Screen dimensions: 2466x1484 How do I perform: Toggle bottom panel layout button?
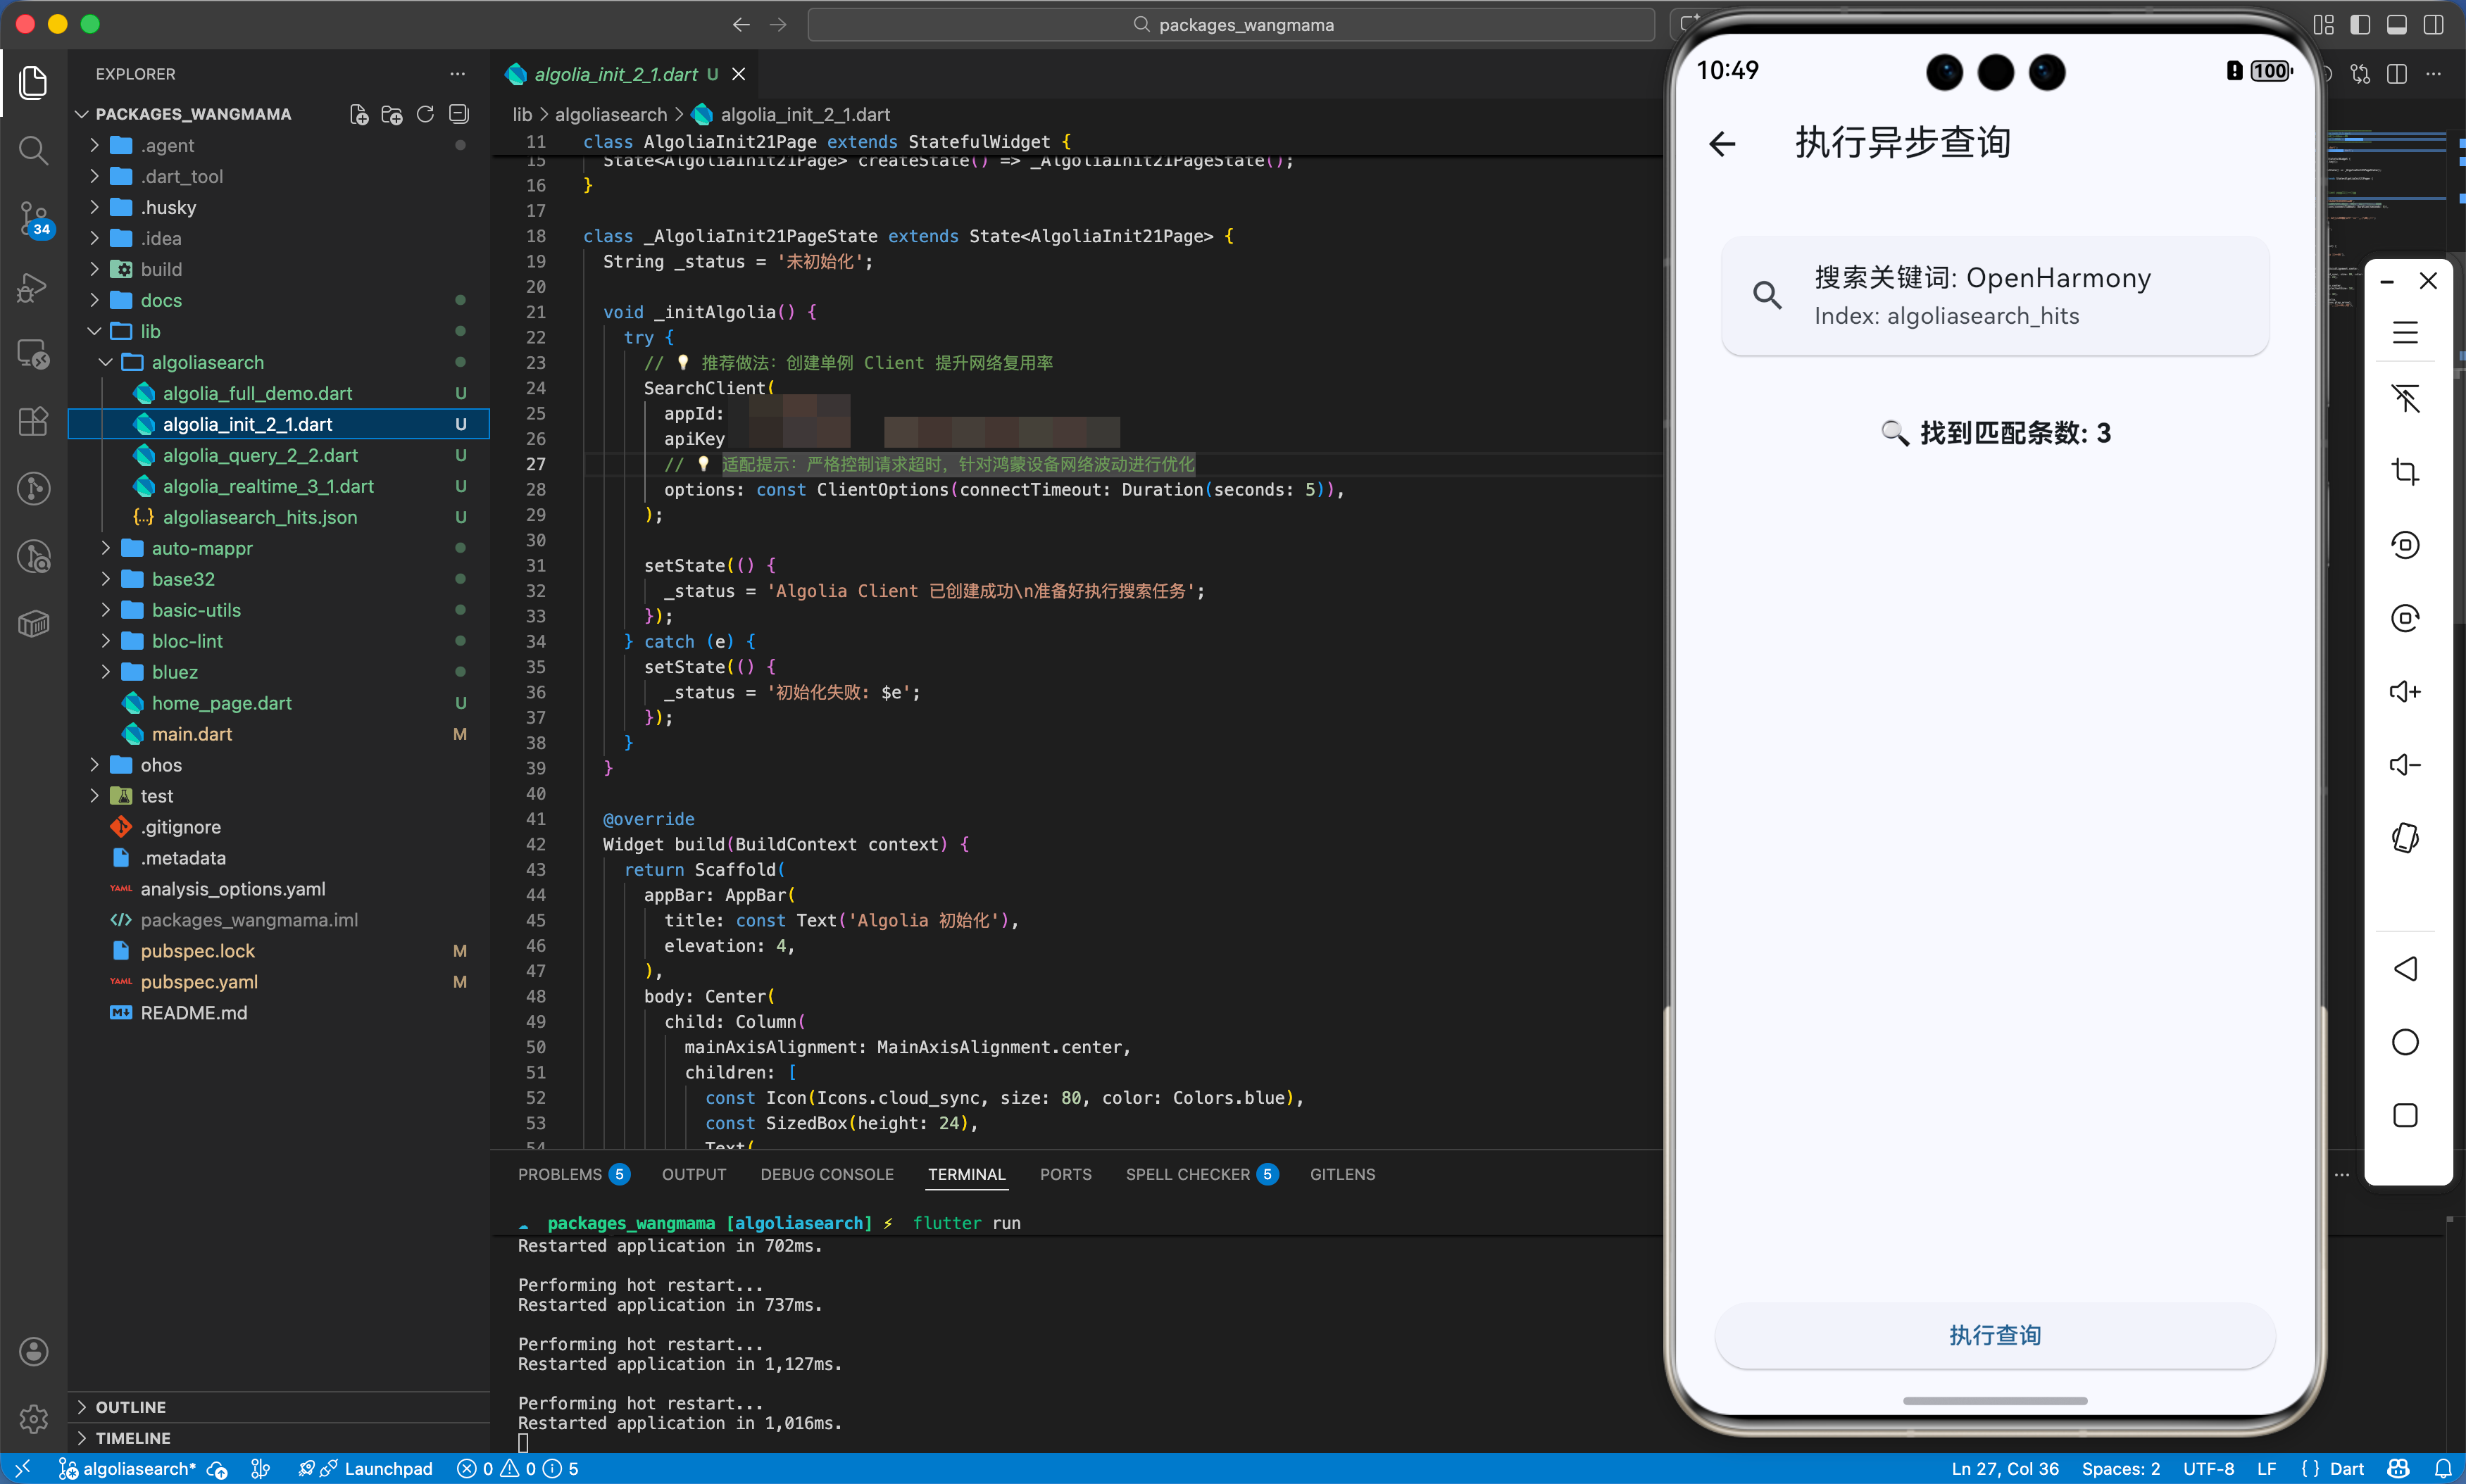2397,24
